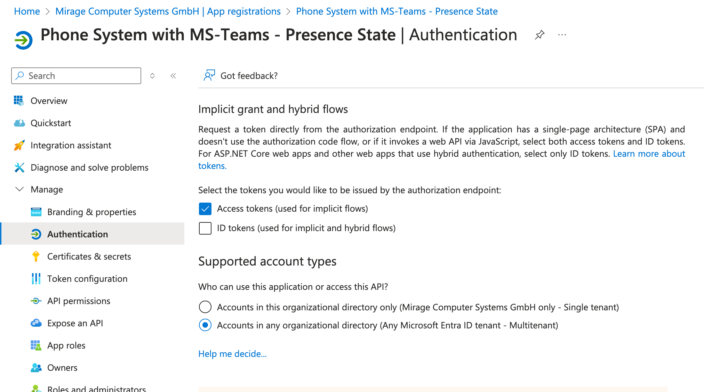
Task: Collapse the Manage section chevron
Action: (x=19, y=189)
